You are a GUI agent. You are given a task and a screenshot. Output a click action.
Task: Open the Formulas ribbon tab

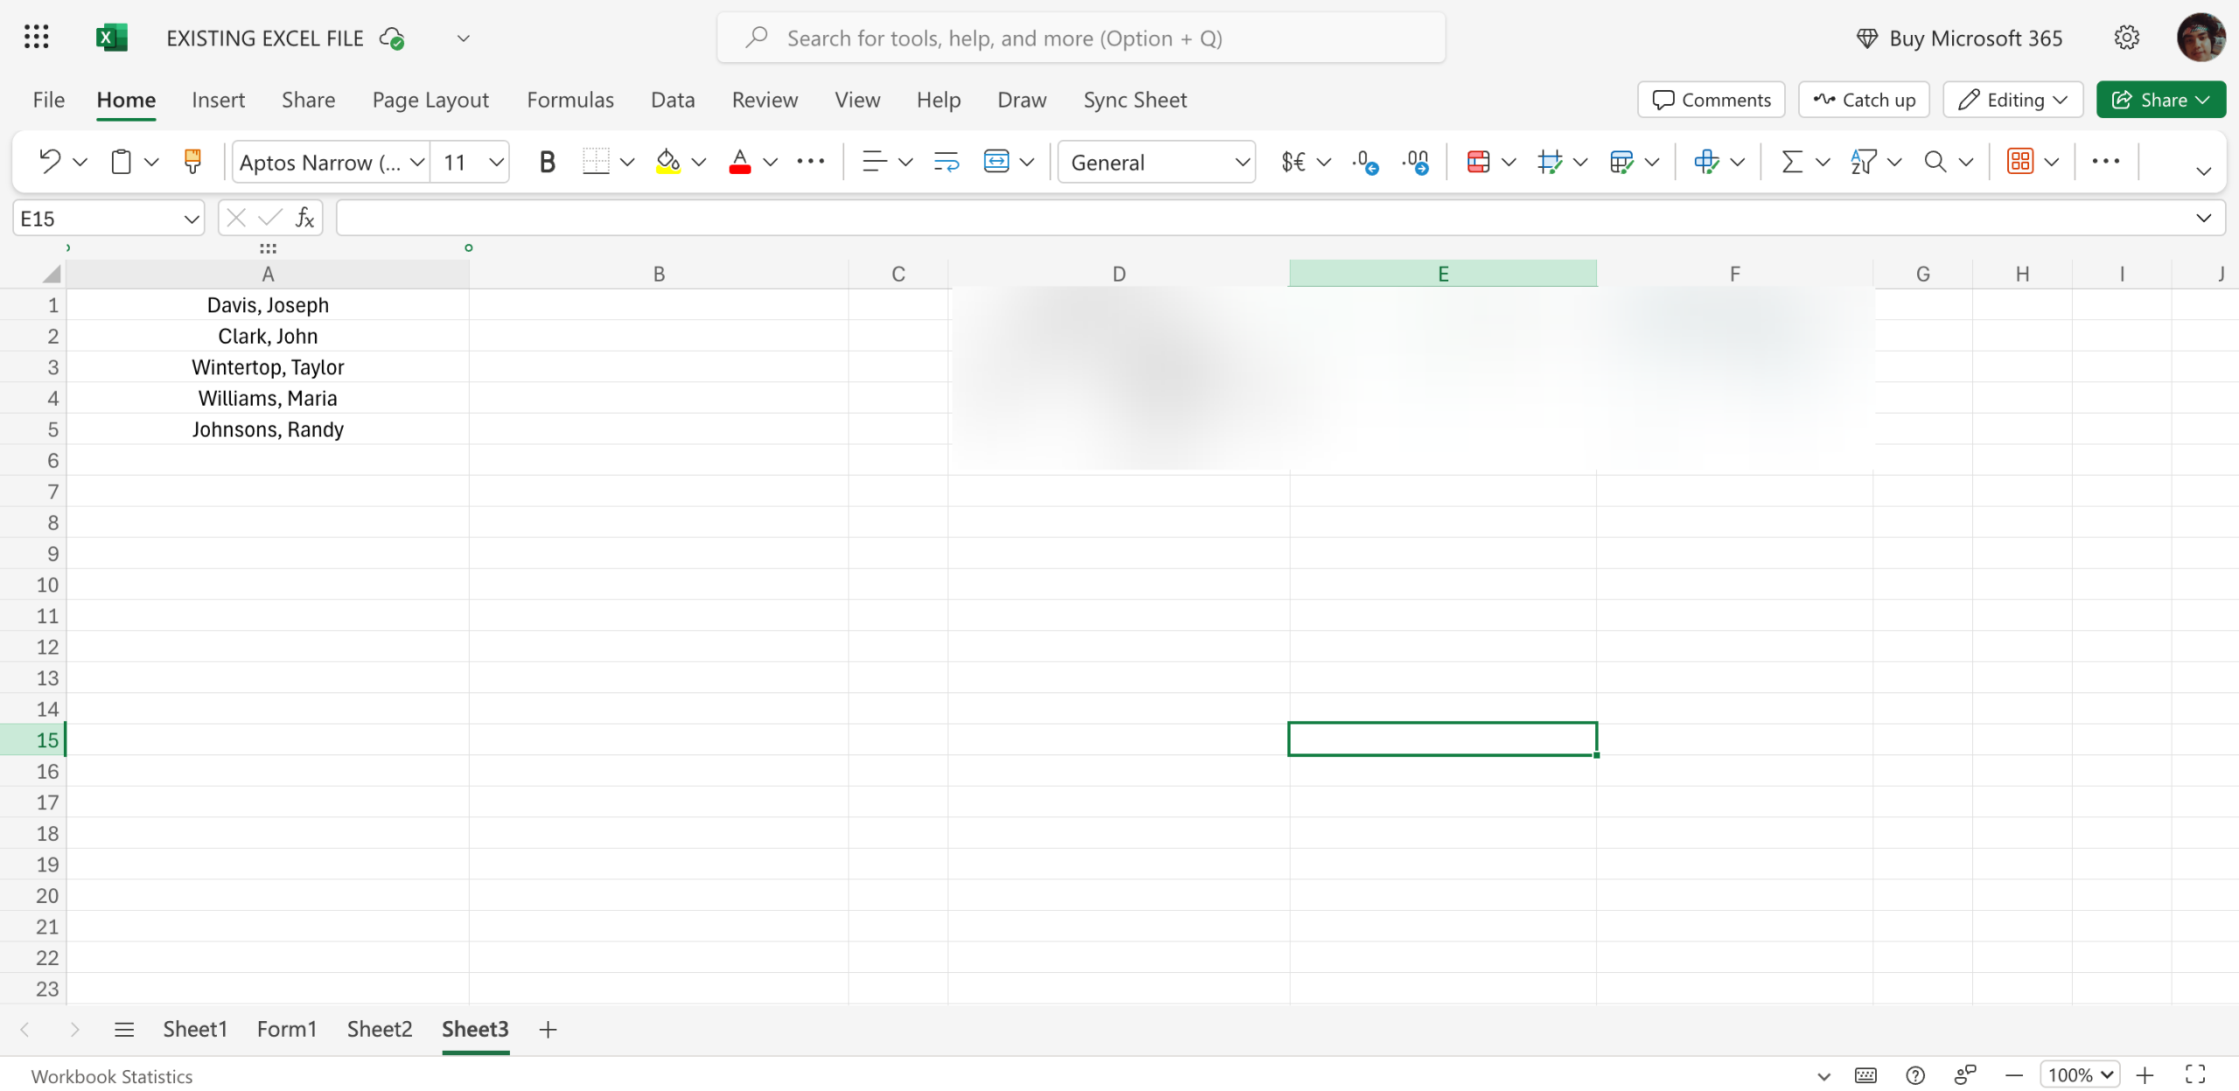(570, 100)
